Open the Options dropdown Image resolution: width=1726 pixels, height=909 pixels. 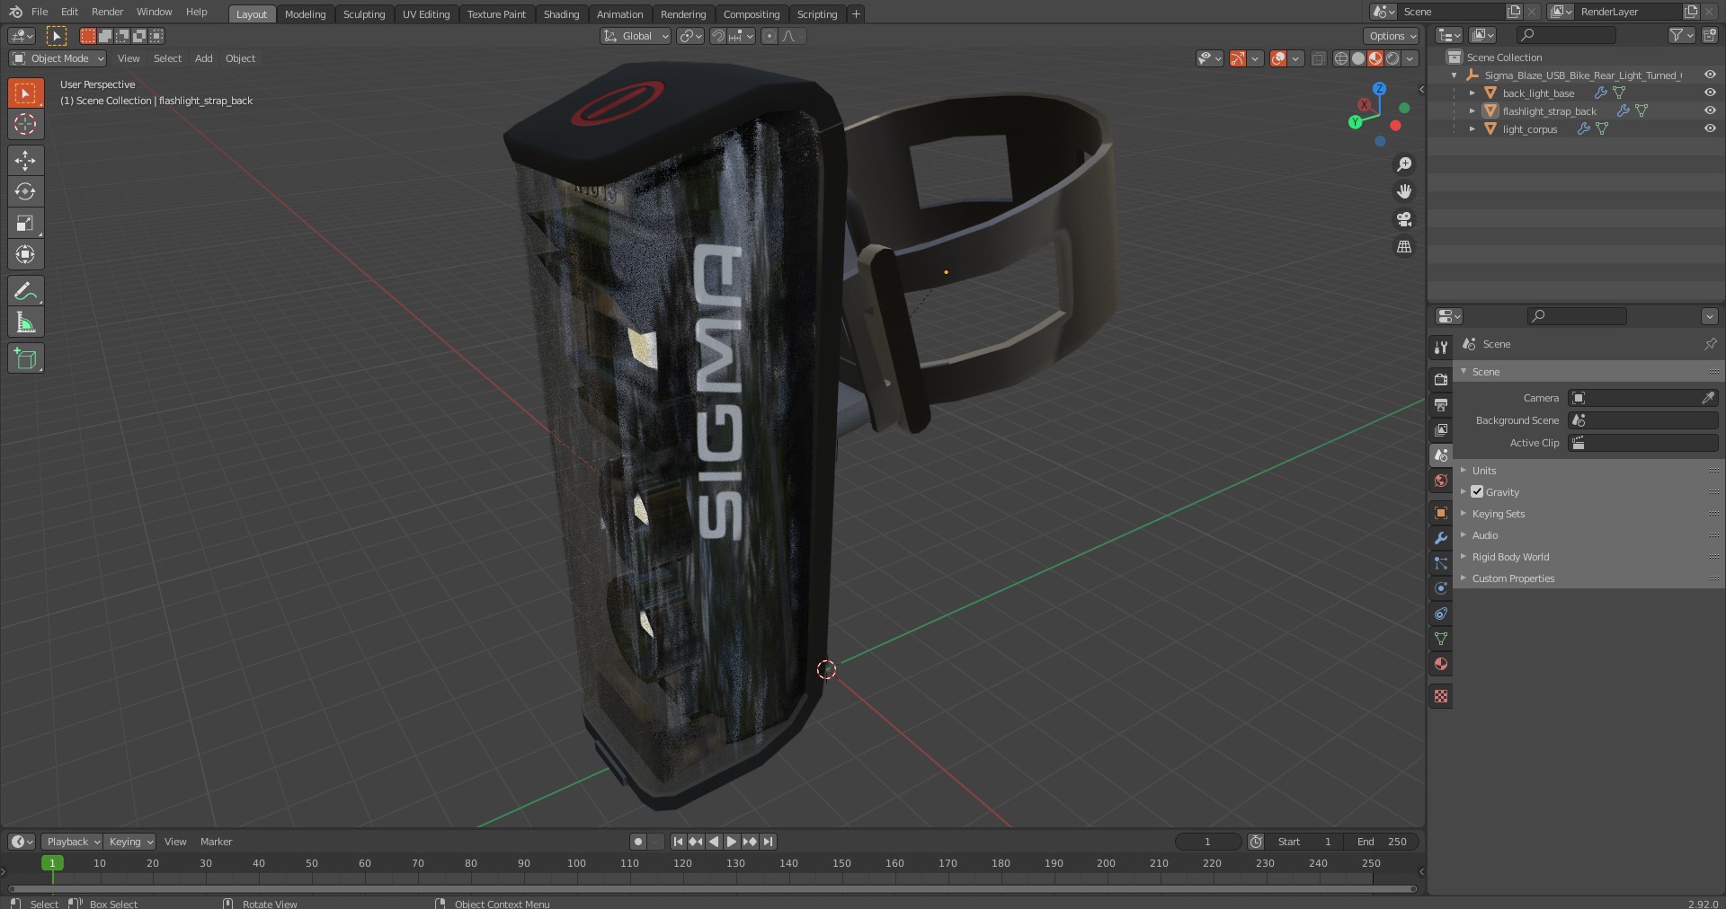[1391, 36]
